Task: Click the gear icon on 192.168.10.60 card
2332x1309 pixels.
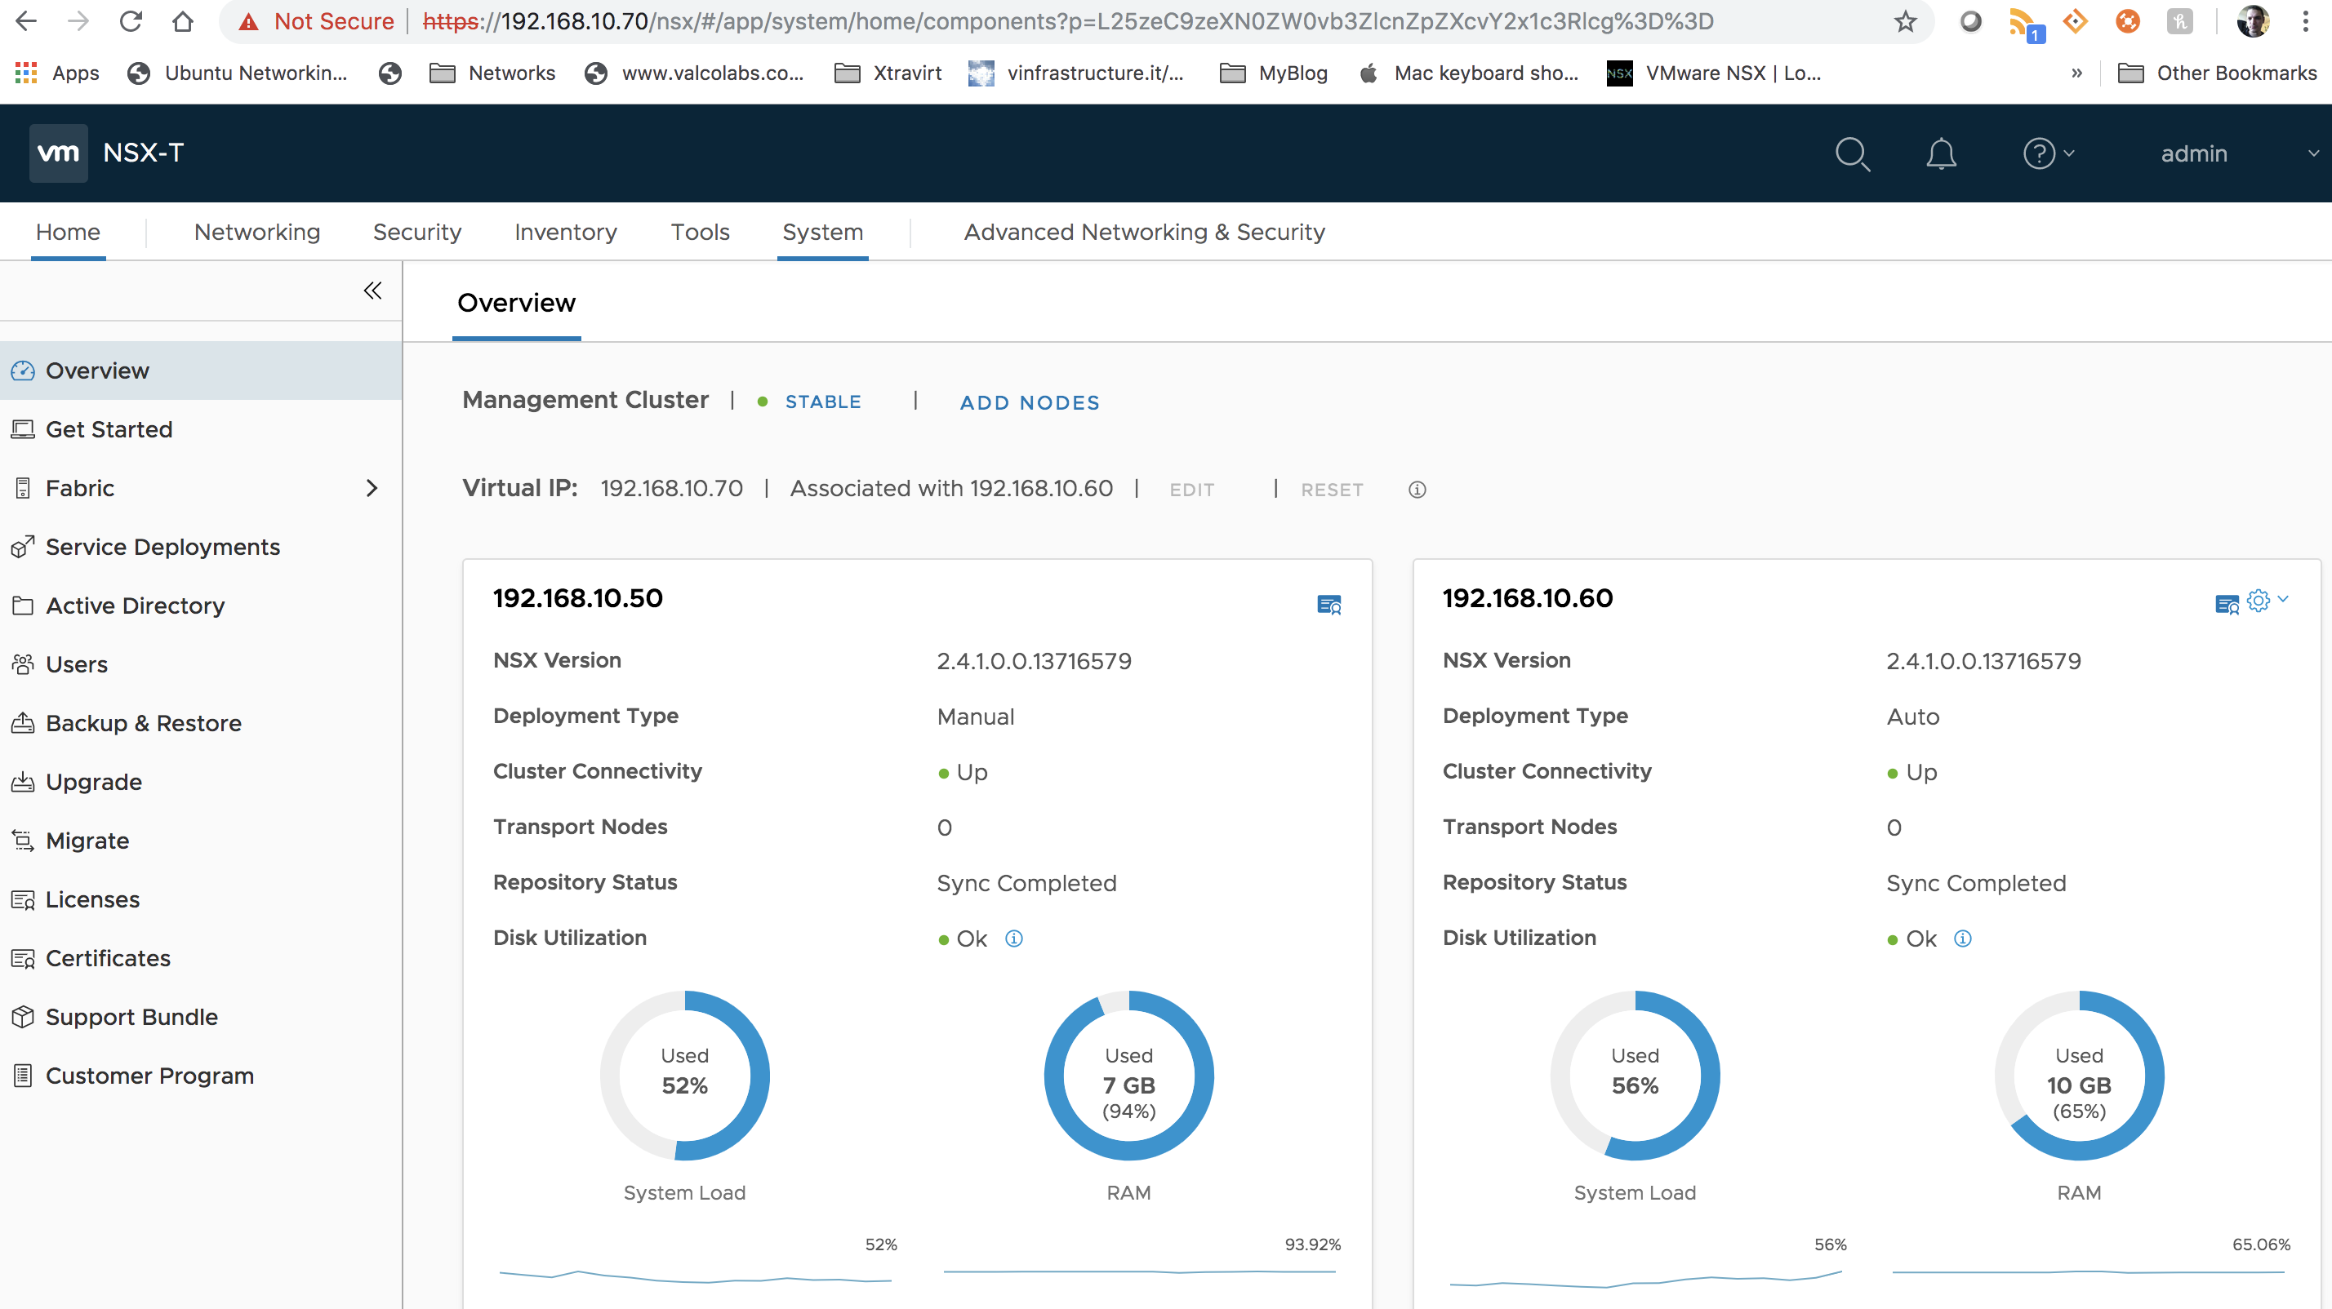Action: [x=2258, y=600]
